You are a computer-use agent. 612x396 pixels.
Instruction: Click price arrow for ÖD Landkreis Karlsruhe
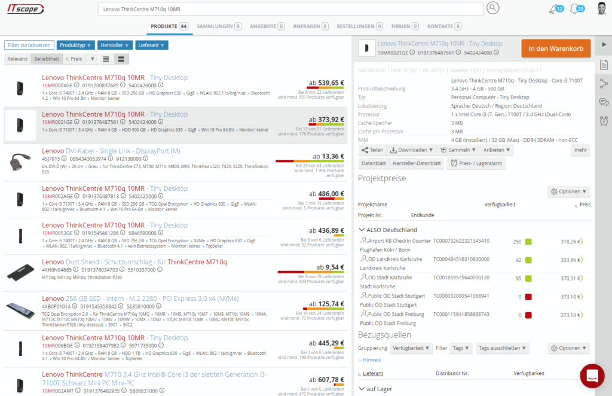click(581, 260)
